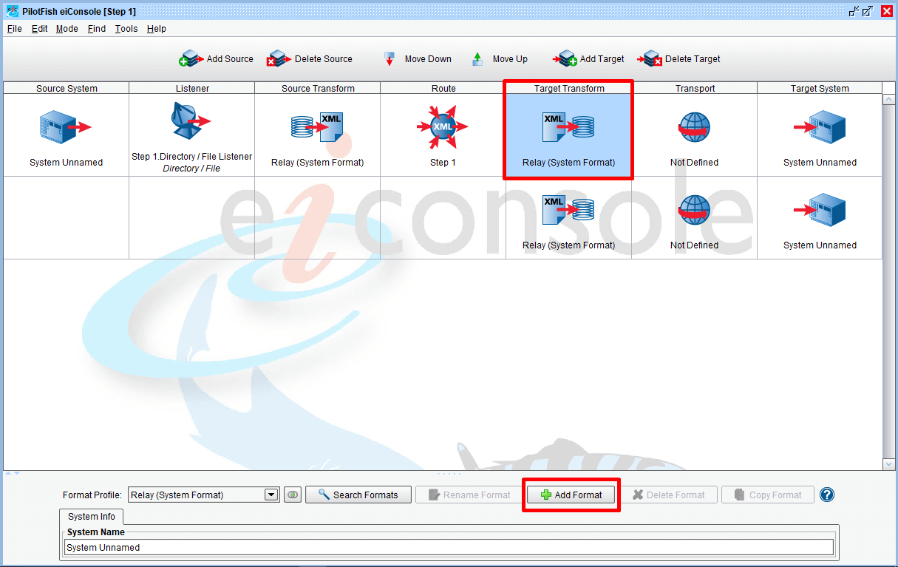Image resolution: width=898 pixels, height=567 pixels.
Task: Click the split-pane collapse arrows above Format Profile
Action: coord(12,473)
